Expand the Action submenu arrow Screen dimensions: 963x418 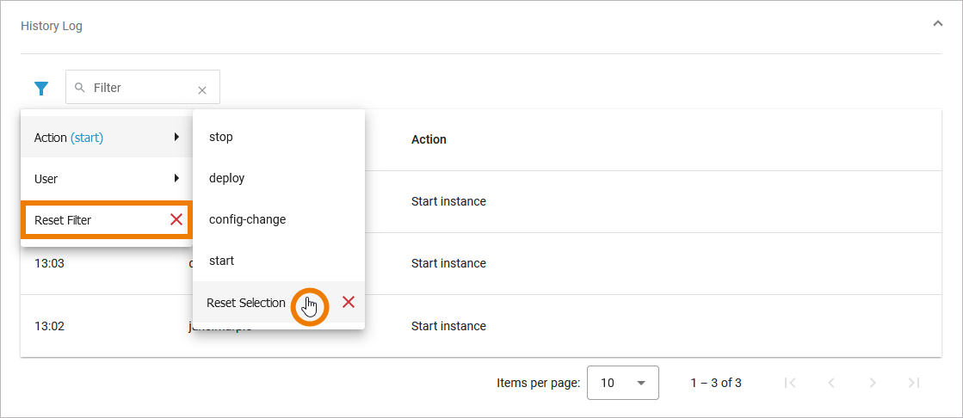pyautogui.click(x=176, y=137)
